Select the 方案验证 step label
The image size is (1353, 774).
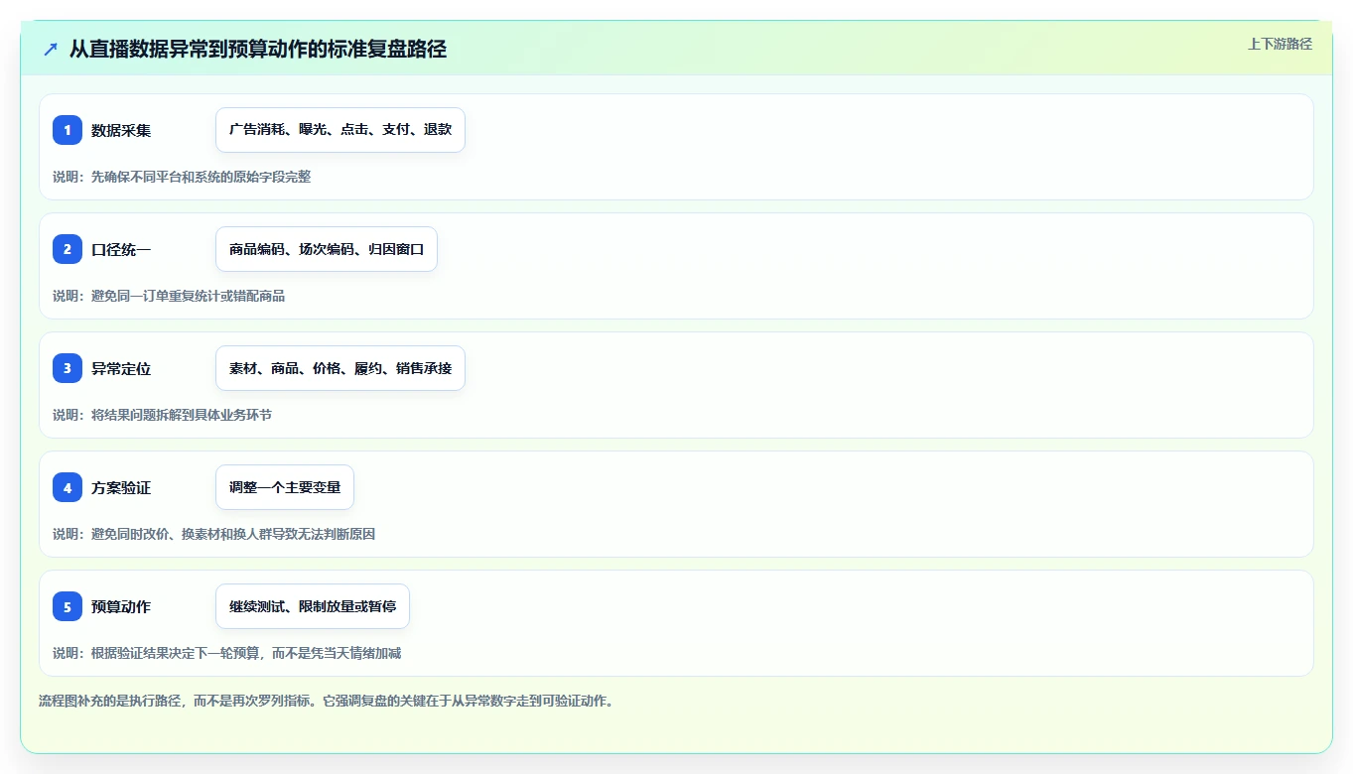coord(121,487)
